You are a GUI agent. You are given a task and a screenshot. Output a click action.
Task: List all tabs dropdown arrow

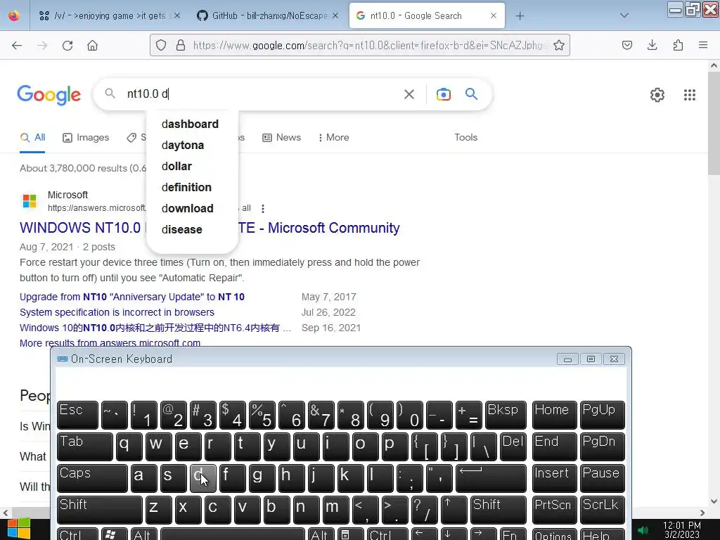(x=624, y=15)
